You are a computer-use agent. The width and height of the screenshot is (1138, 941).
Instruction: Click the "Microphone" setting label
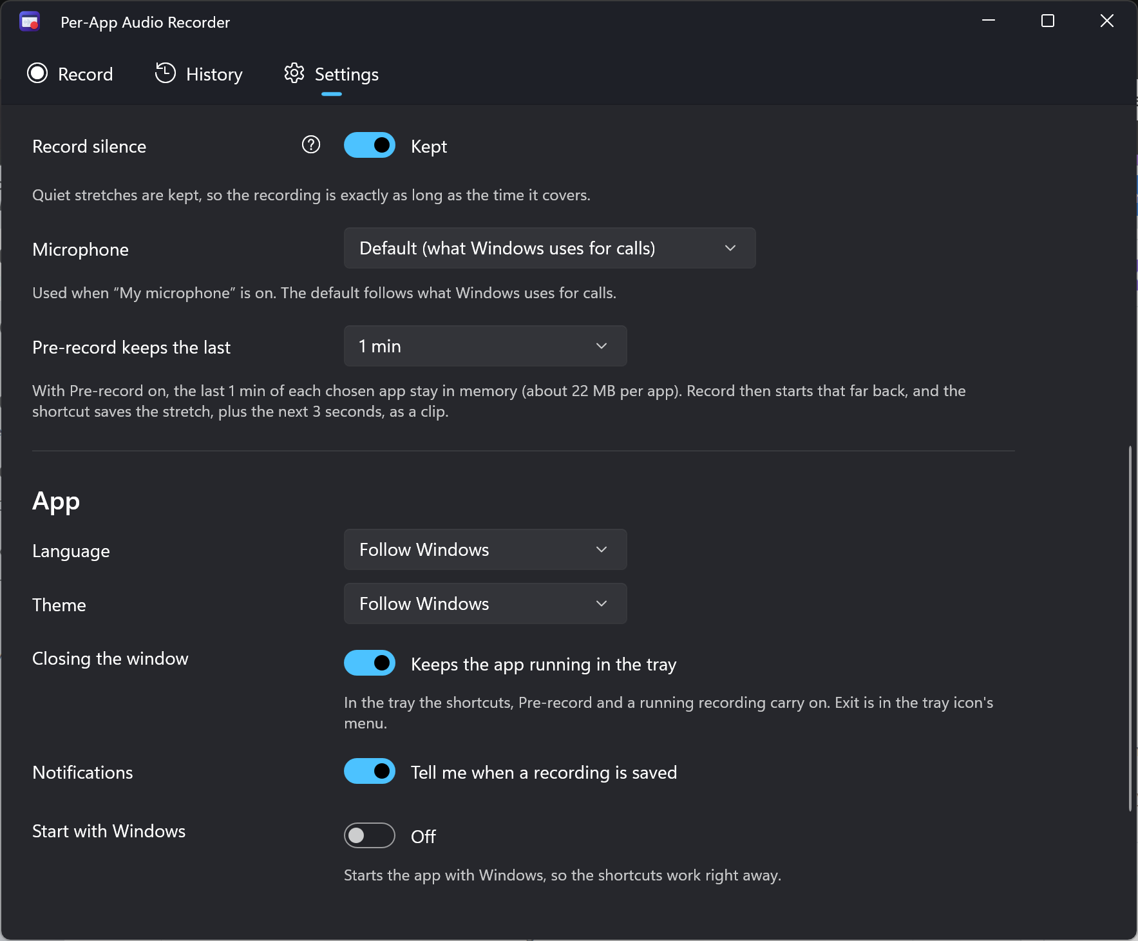[81, 250]
